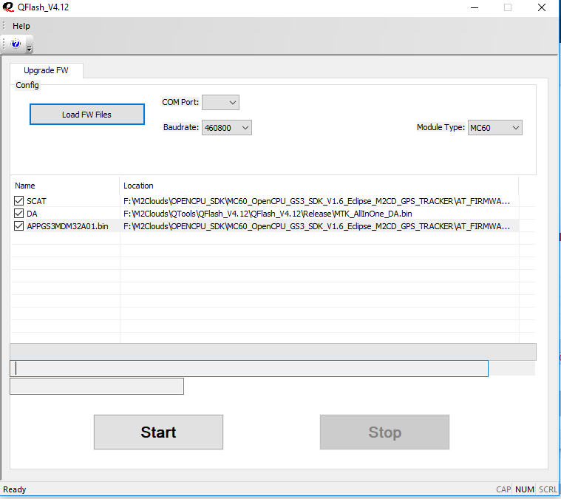
Task: Minimize the QFlash window
Action: 473,7
